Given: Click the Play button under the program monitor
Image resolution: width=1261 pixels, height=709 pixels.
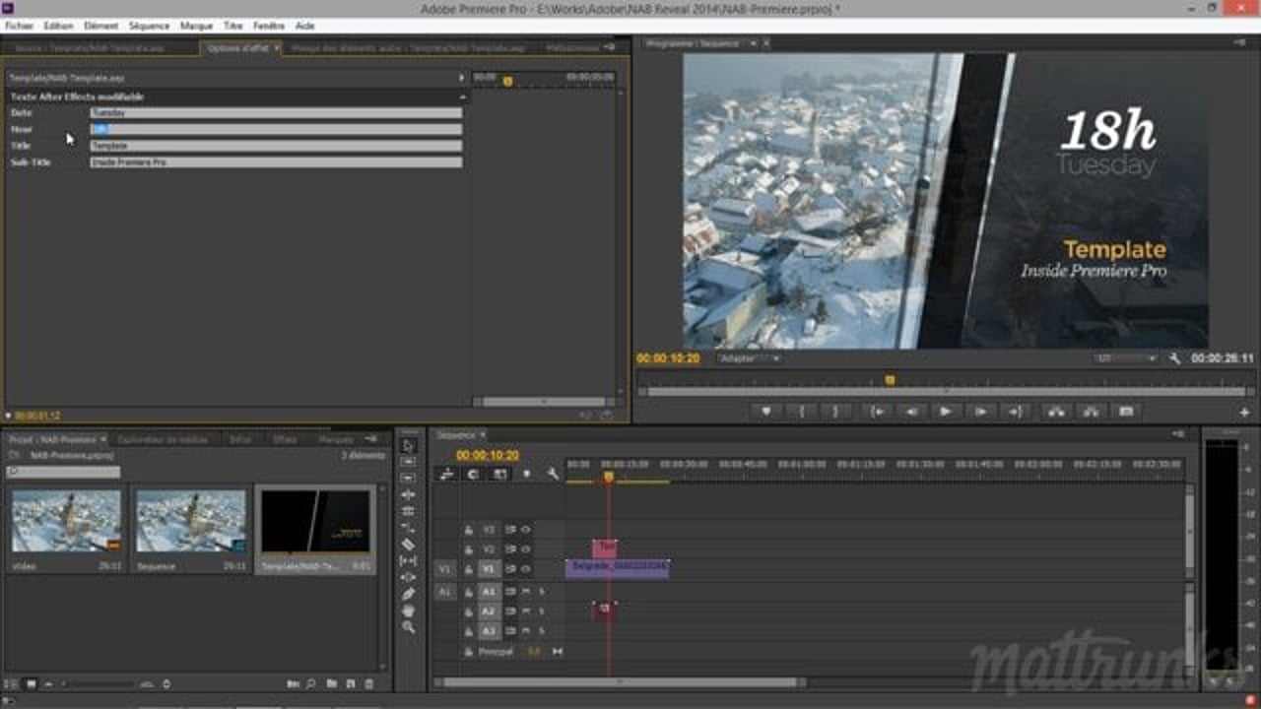Looking at the screenshot, I should pos(946,412).
